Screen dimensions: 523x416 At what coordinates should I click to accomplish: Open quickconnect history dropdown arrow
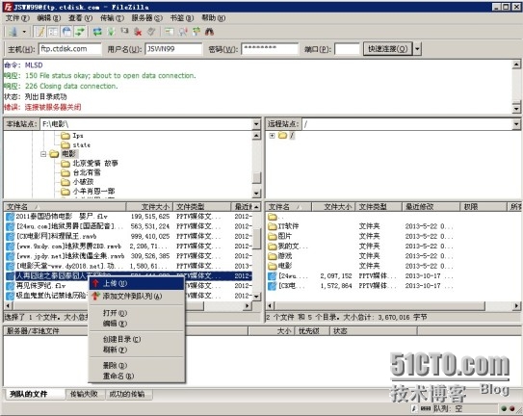click(417, 49)
